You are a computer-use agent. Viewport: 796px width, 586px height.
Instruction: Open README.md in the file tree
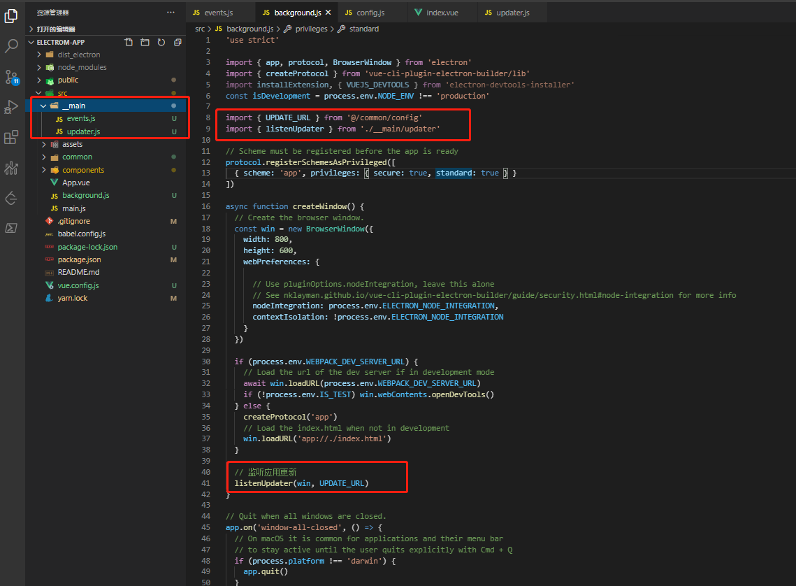click(x=78, y=273)
